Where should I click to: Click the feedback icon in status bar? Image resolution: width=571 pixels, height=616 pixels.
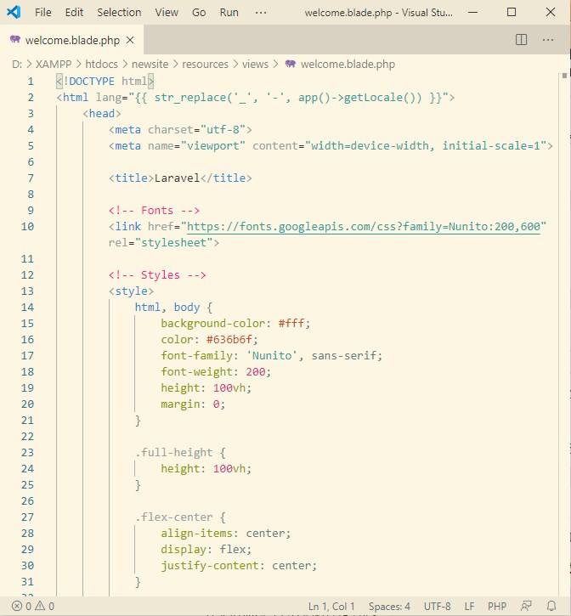tap(526, 607)
